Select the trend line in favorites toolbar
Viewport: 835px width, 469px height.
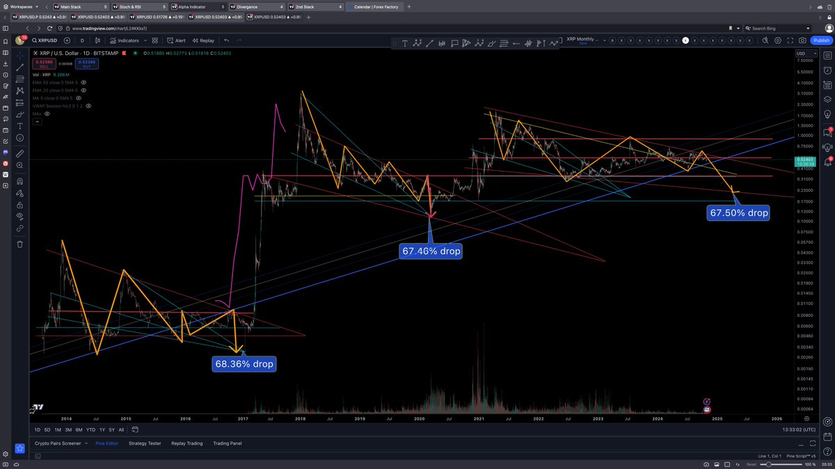429,42
